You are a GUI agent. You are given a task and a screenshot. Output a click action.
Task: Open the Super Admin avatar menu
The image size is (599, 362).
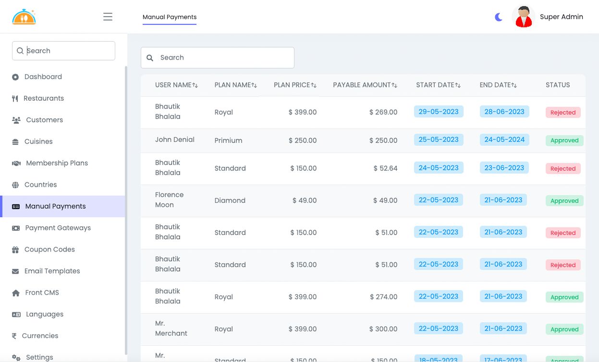pyautogui.click(x=524, y=17)
